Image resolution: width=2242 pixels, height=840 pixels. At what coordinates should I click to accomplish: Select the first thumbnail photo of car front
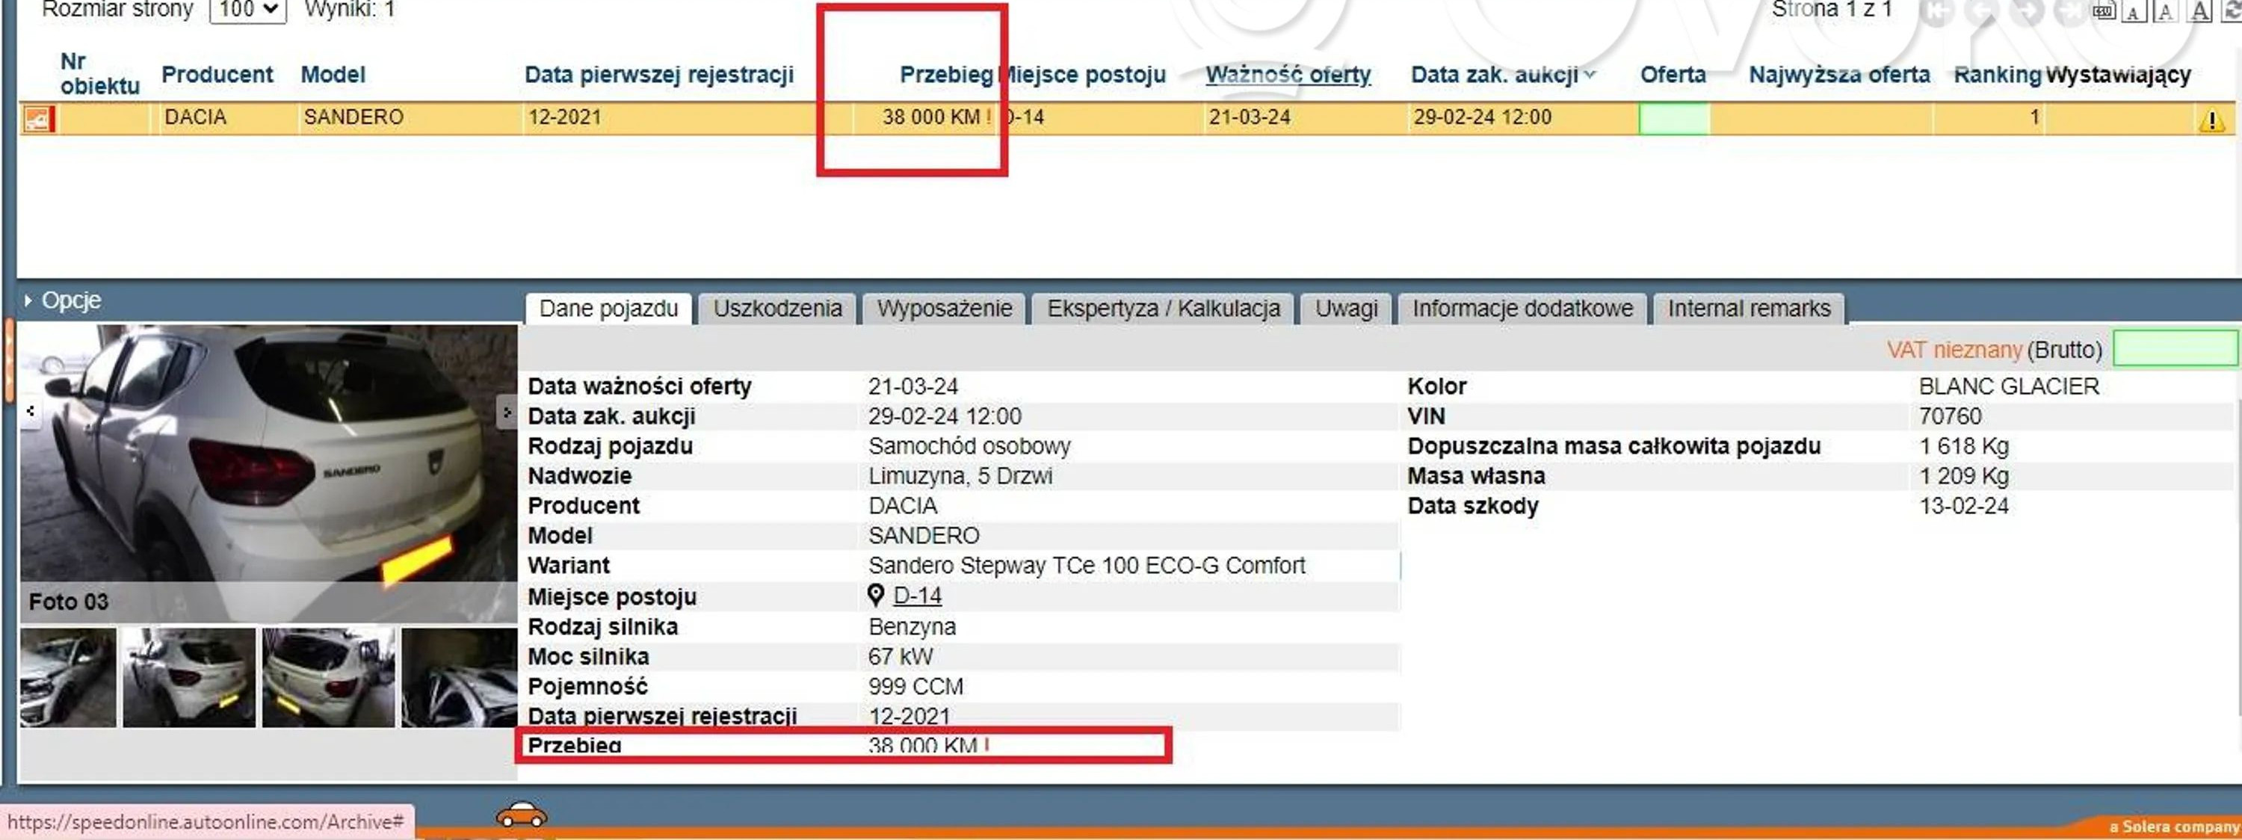[x=68, y=677]
